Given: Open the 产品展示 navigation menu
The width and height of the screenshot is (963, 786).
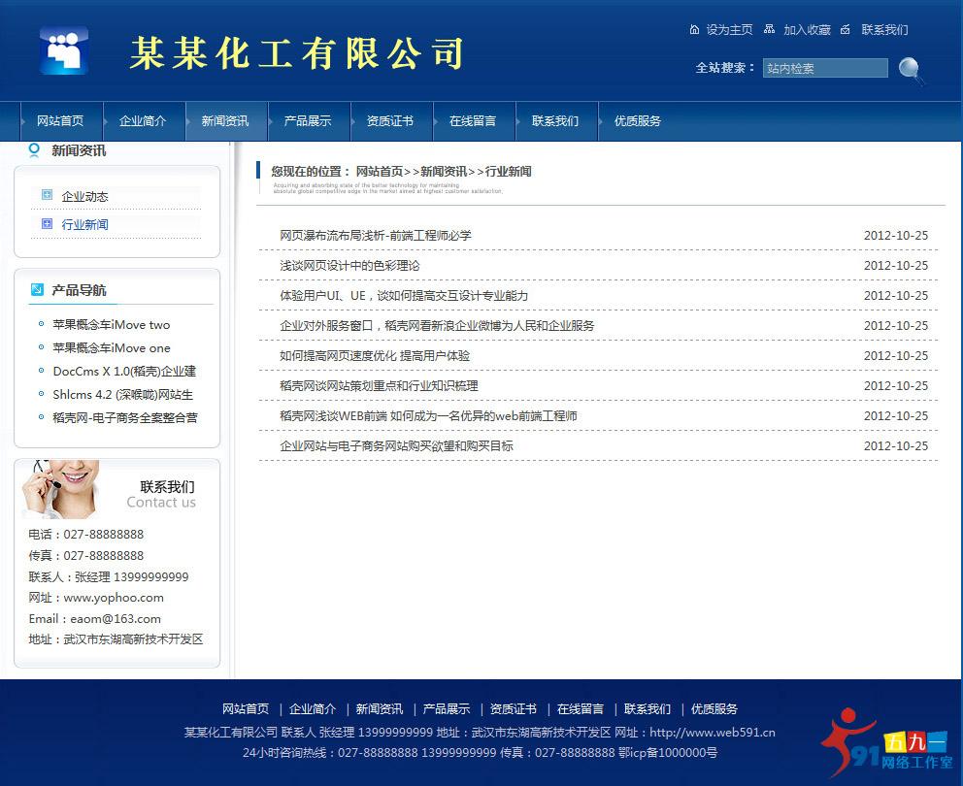Looking at the screenshot, I should coord(309,121).
